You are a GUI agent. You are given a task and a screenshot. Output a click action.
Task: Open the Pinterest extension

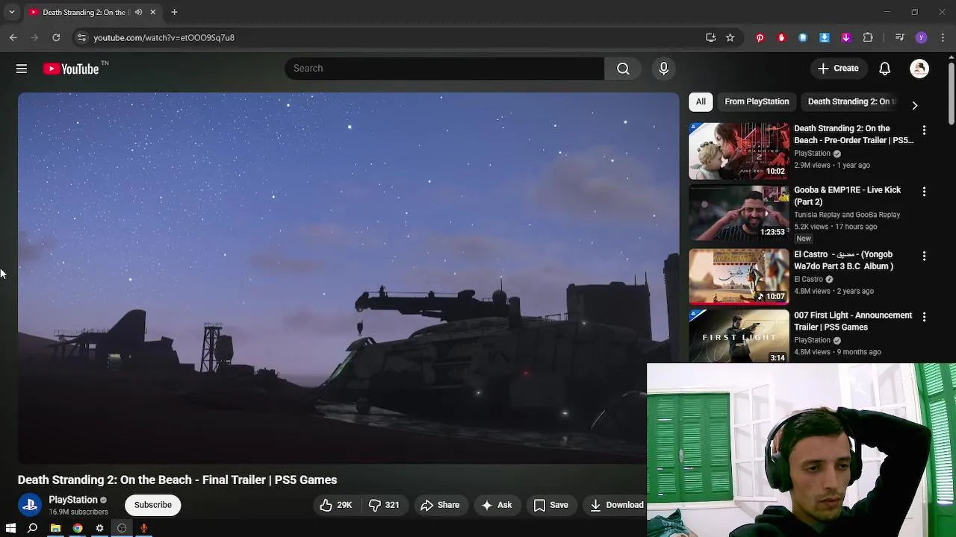760,37
